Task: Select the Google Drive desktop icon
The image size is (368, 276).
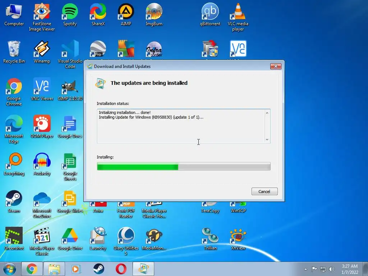Action: [70, 239]
